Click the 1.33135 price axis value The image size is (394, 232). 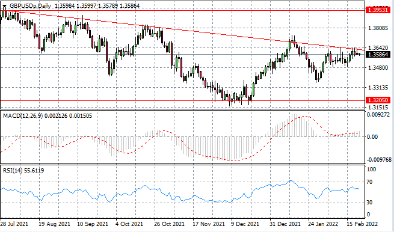(378, 88)
